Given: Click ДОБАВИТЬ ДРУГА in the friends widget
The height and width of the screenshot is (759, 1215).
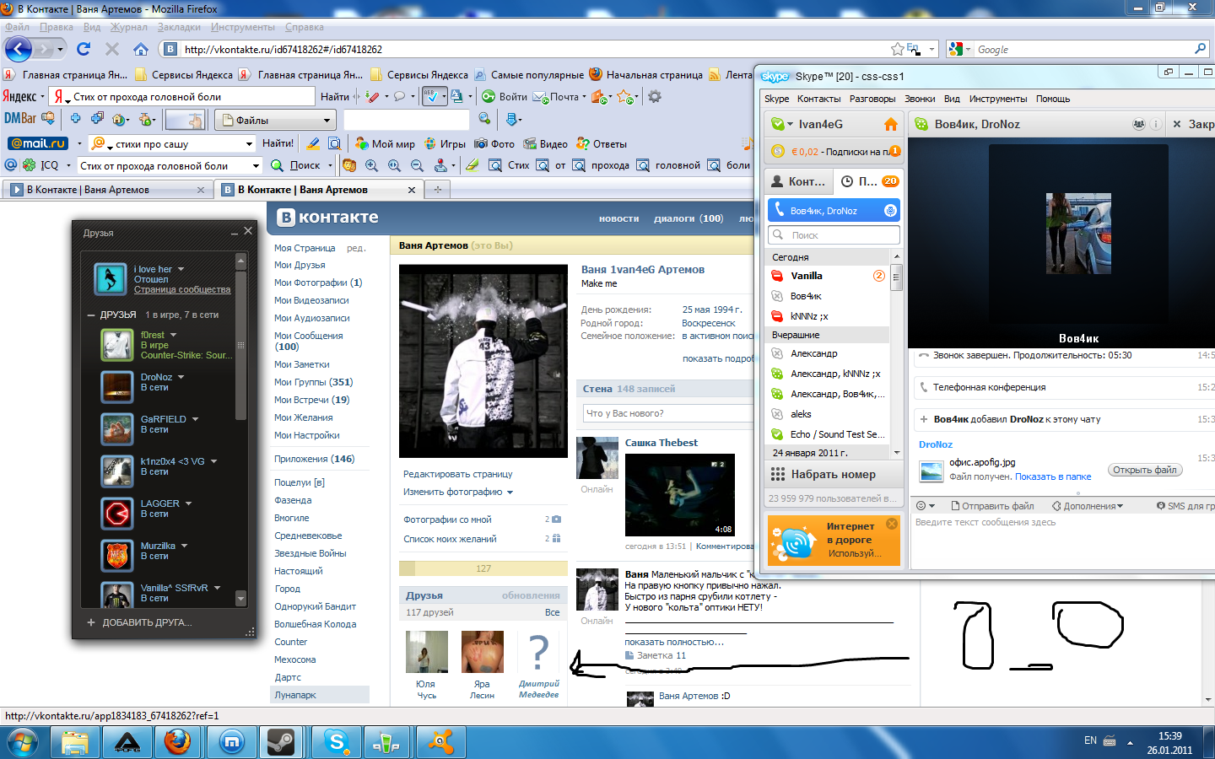Looking at the screenshot, I should click(x=139, y=622).
